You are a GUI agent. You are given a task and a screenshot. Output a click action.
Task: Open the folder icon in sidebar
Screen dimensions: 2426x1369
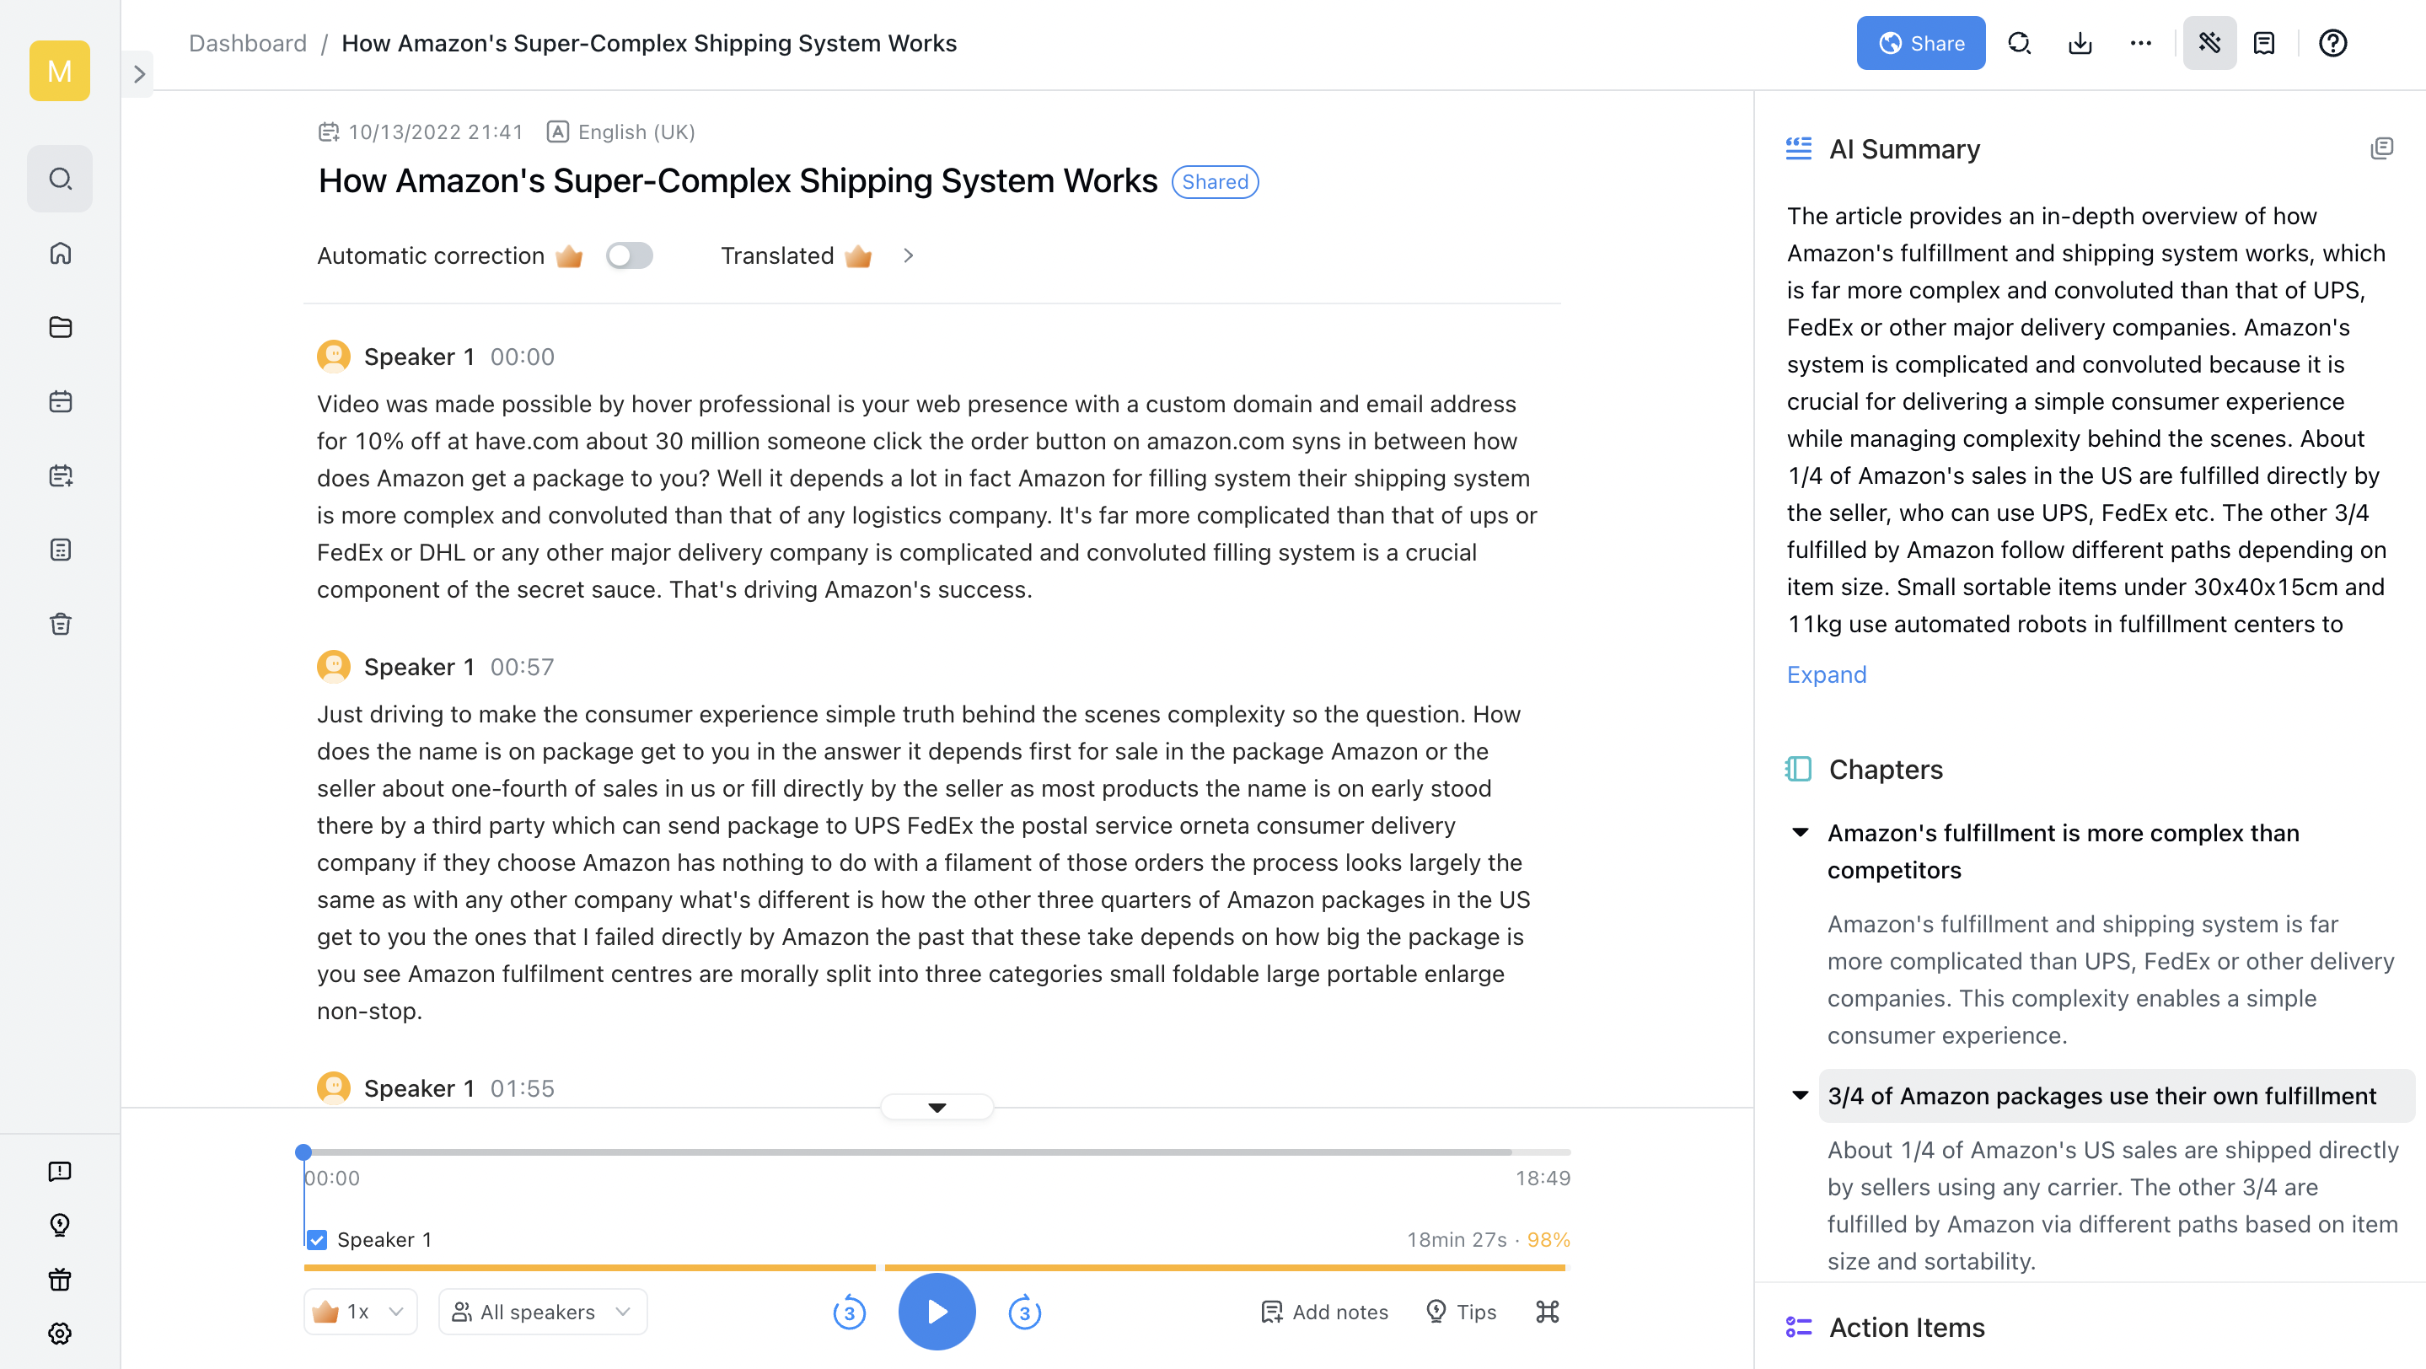click(61, 328)
